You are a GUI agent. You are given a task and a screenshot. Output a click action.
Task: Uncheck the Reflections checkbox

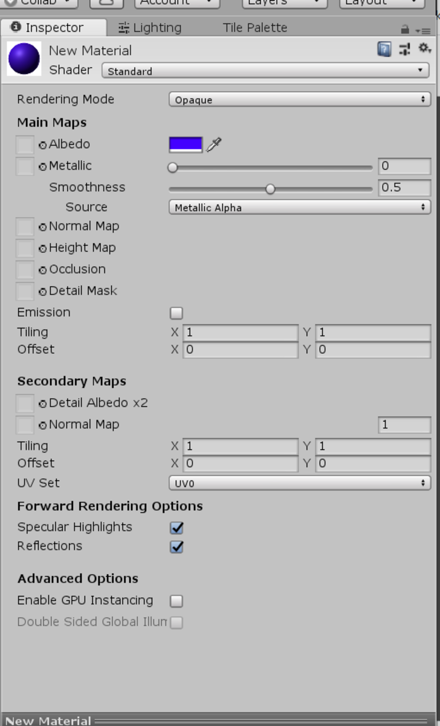[x=176, y=546]
